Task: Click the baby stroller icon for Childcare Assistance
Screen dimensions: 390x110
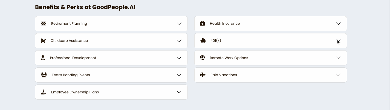Action: click(x=43, y=41)
